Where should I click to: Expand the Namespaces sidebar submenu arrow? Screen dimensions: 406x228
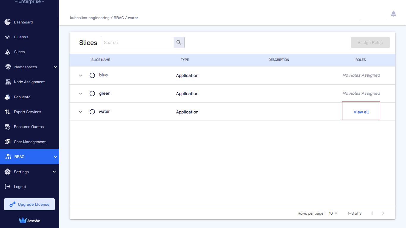pyautogui.click(x=56, y=67)
